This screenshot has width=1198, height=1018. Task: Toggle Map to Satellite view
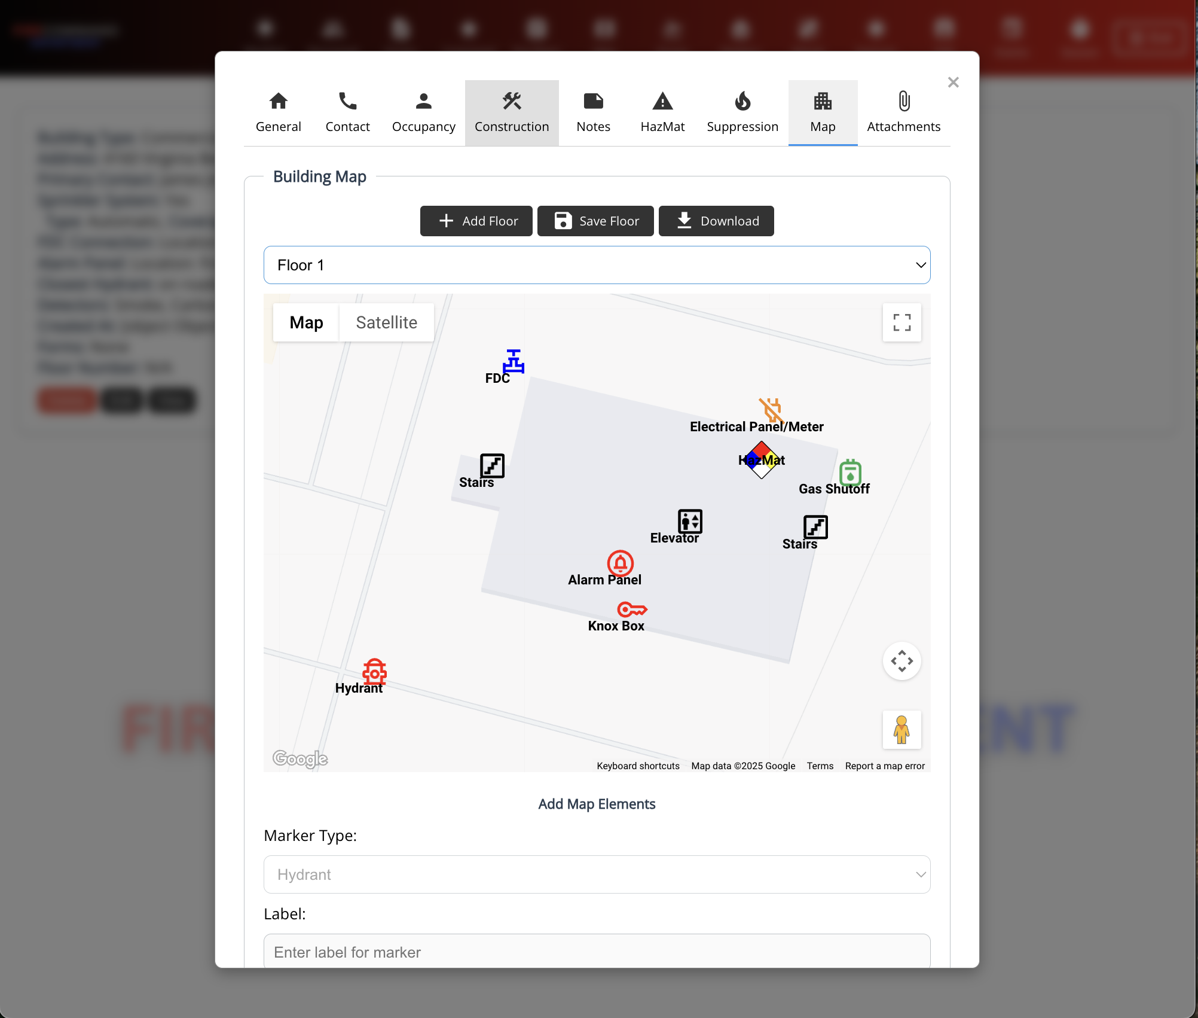coord(387,322)
